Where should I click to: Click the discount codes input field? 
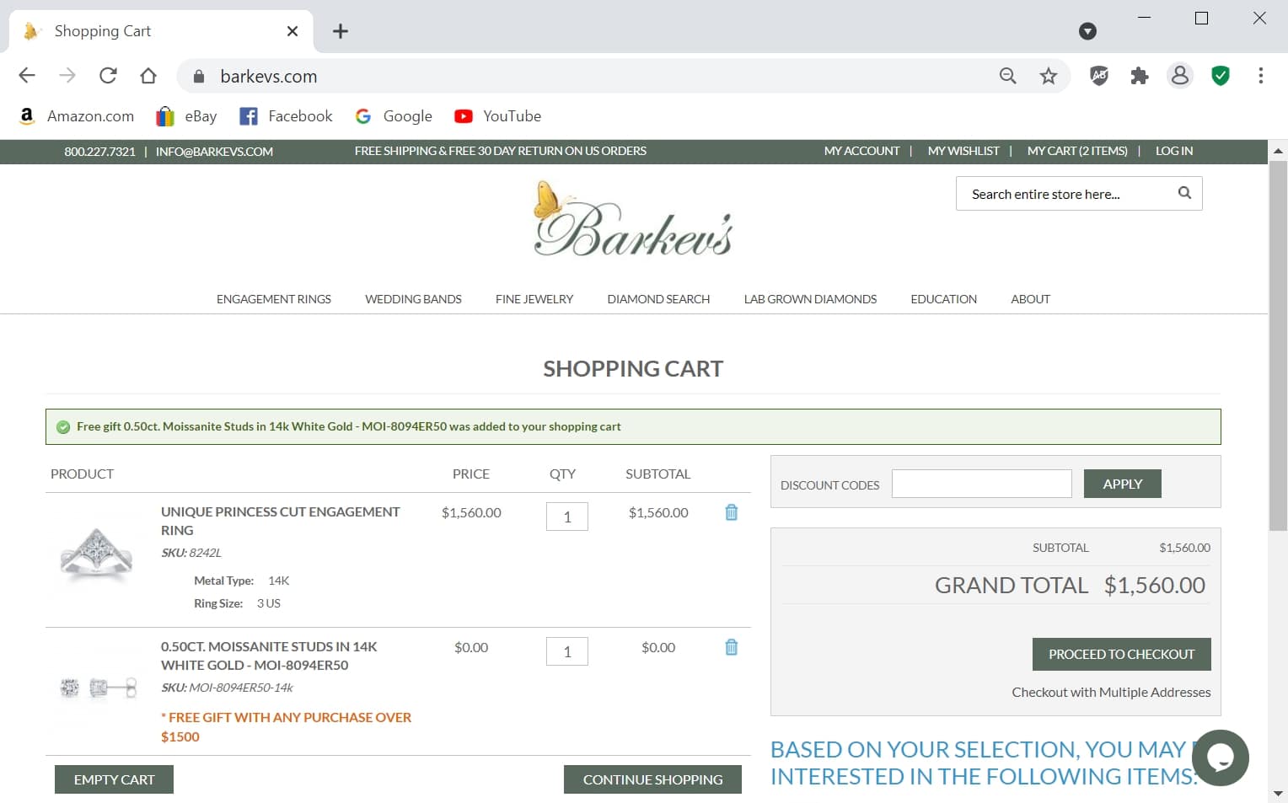[x=982, y=484]
